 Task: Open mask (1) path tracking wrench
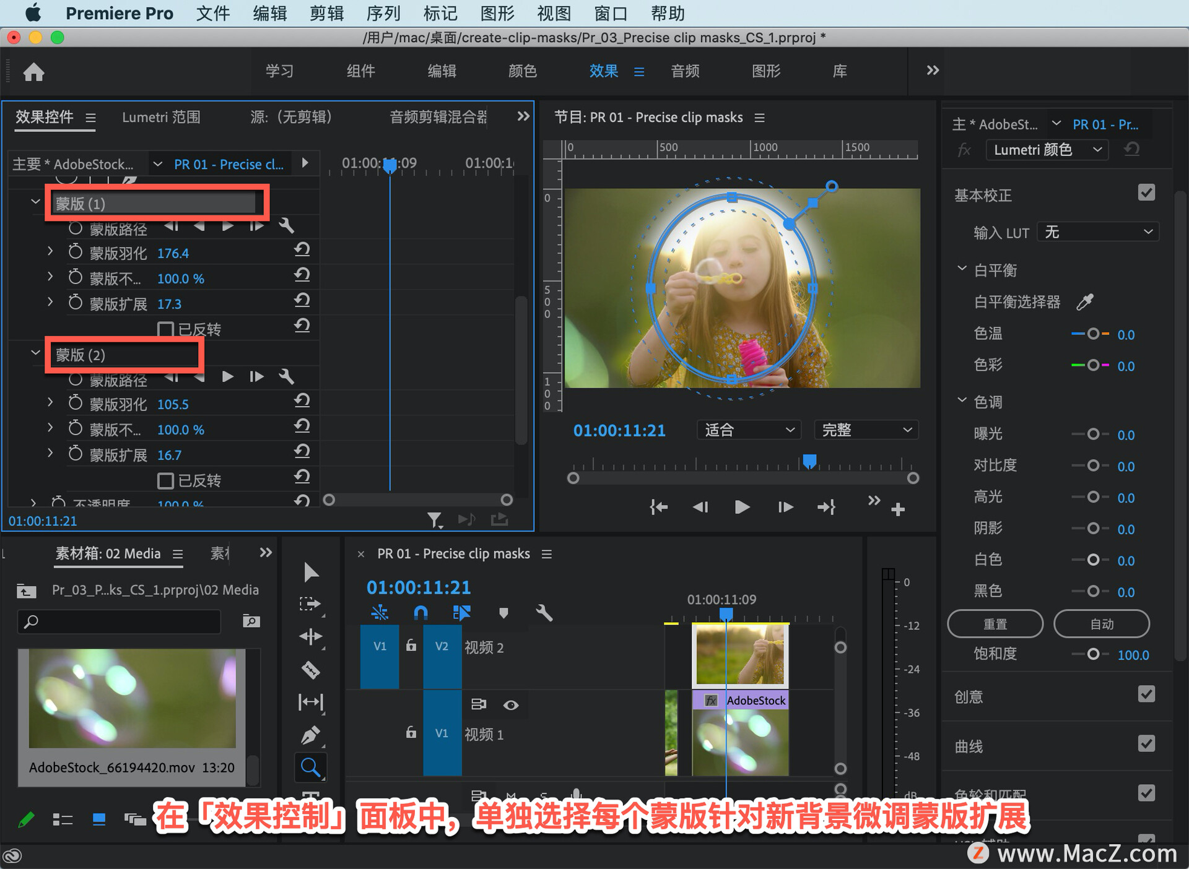point(286,225)
